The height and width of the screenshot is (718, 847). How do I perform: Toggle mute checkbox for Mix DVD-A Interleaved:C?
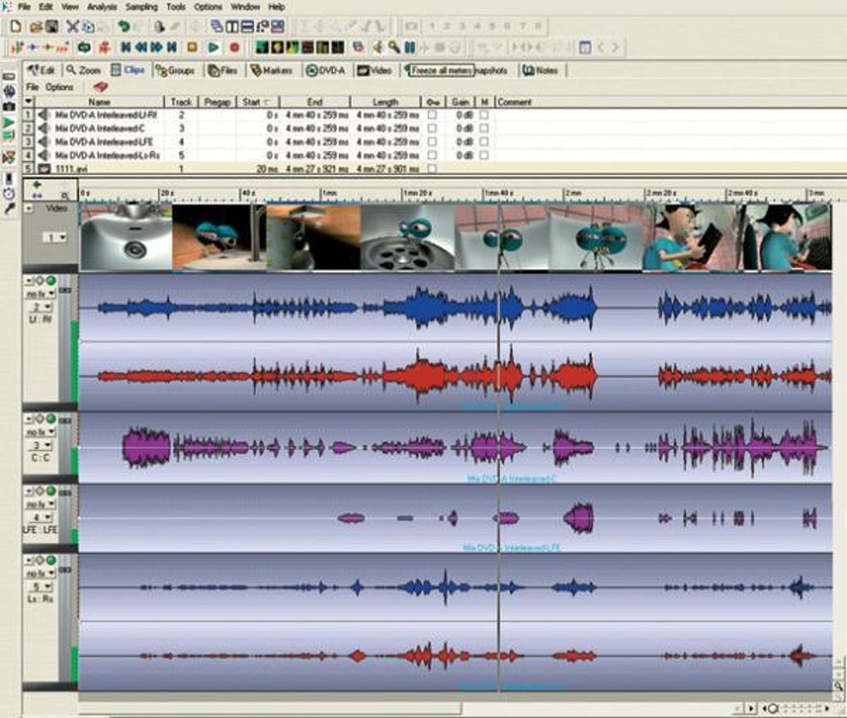[483, 129]
